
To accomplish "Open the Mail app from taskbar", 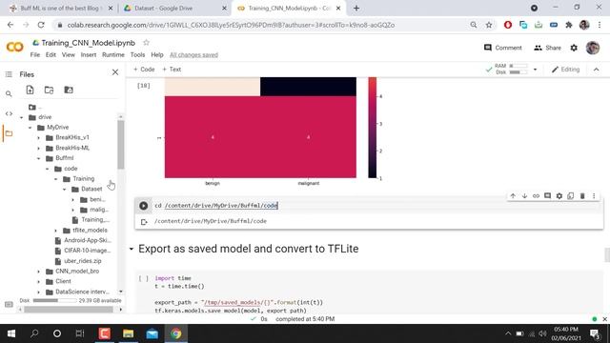I will [x=152, y=333].
